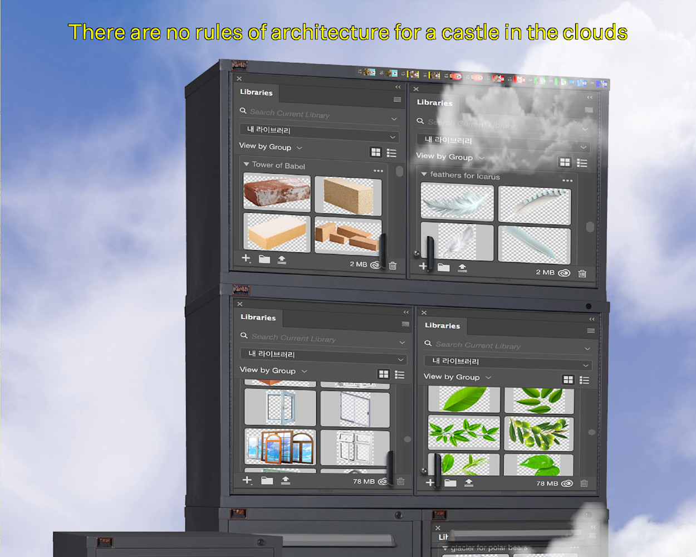Collapse the Tower of Babel group triangle

pos(246,164)
